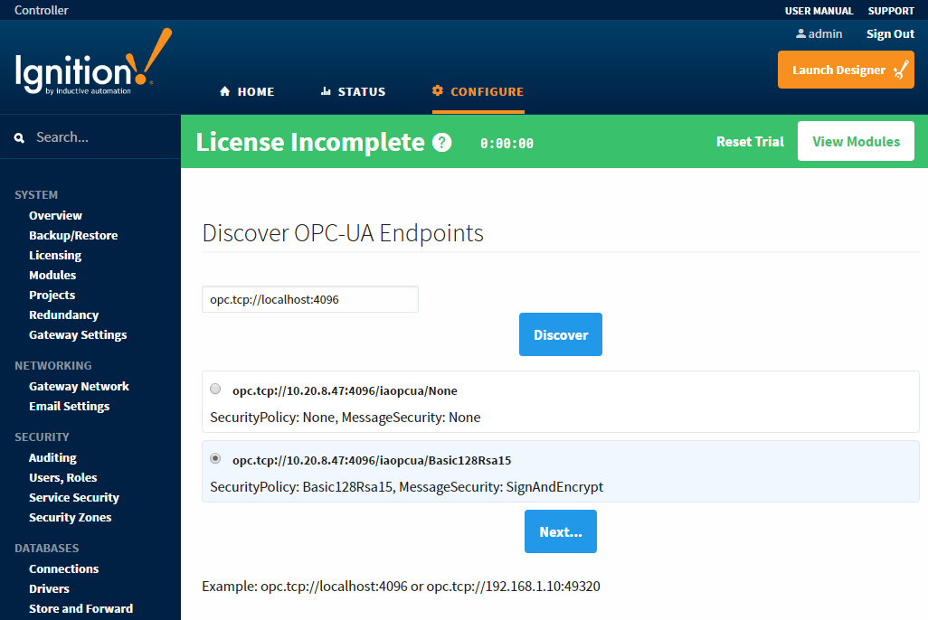Click the Next... button

(561, 531)
